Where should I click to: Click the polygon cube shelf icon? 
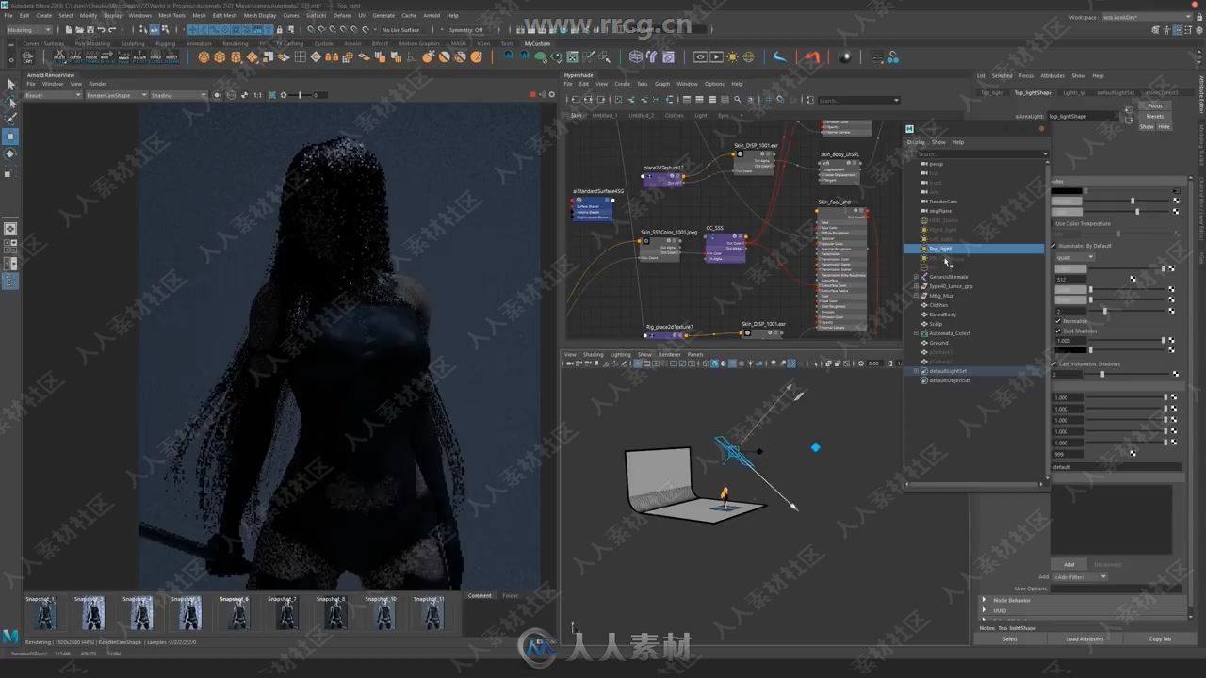[x=220, y=56]
